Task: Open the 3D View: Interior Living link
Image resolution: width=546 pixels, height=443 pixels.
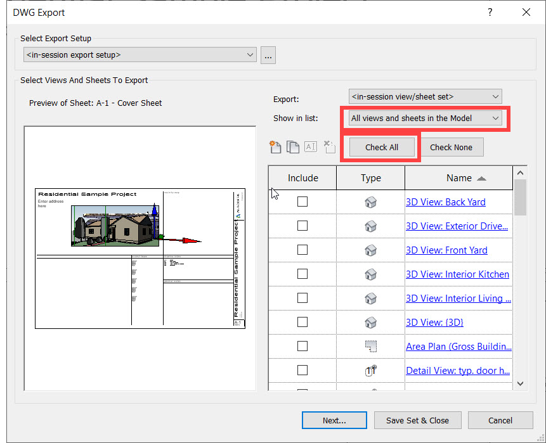Action: pyautogui.click(x=458, y=299)
